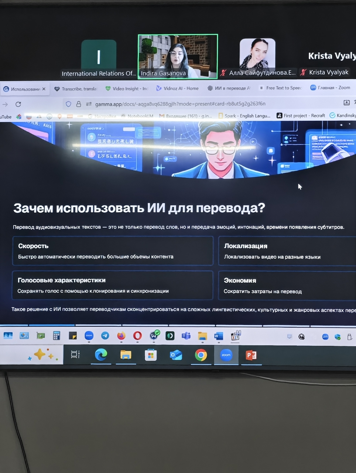Open PowerPoint from the lower taskbar

click(x=251, y=355)
